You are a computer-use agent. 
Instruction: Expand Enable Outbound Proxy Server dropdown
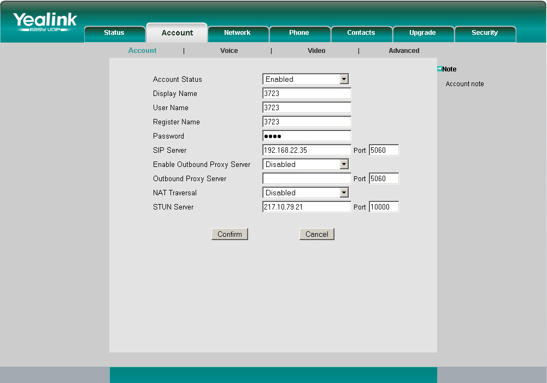pyautogui.click(x=305, y=164)
